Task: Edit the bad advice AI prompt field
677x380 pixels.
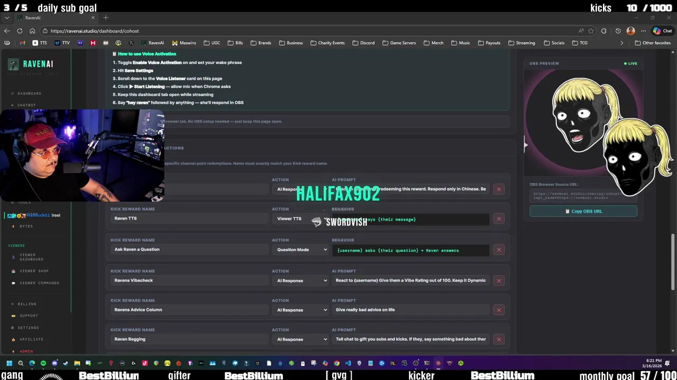Action: (410, 310)
